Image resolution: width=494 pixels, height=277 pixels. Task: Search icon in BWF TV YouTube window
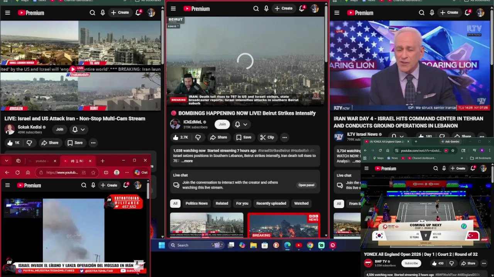(x=436, y=168)
